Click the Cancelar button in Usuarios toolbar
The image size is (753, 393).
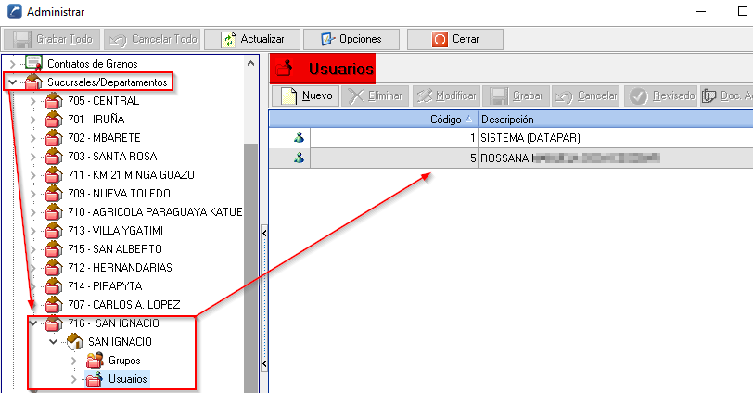586,96
